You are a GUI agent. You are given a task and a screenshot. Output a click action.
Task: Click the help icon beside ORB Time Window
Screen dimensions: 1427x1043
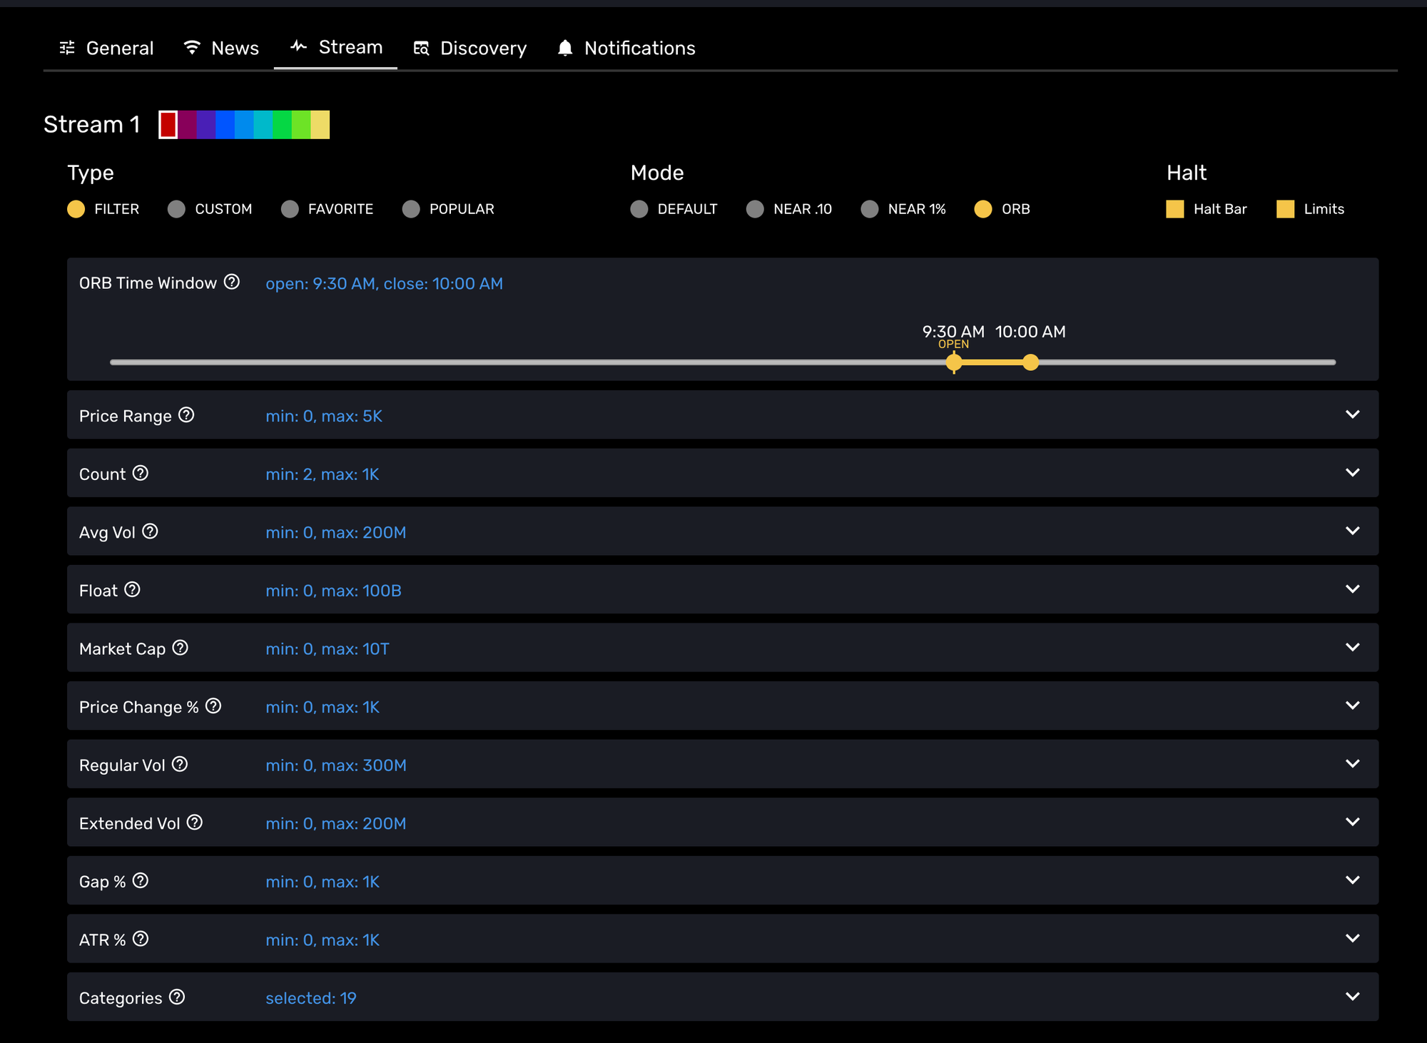[231, 282]
